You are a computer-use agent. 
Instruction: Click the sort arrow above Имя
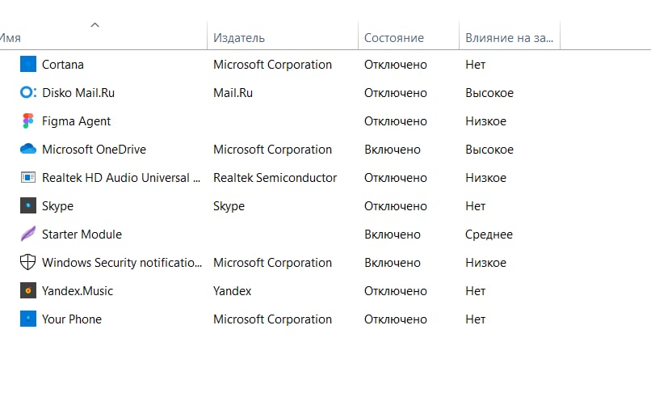95,25
